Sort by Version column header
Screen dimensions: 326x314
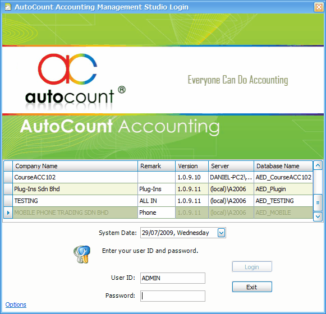pos(192,166)
